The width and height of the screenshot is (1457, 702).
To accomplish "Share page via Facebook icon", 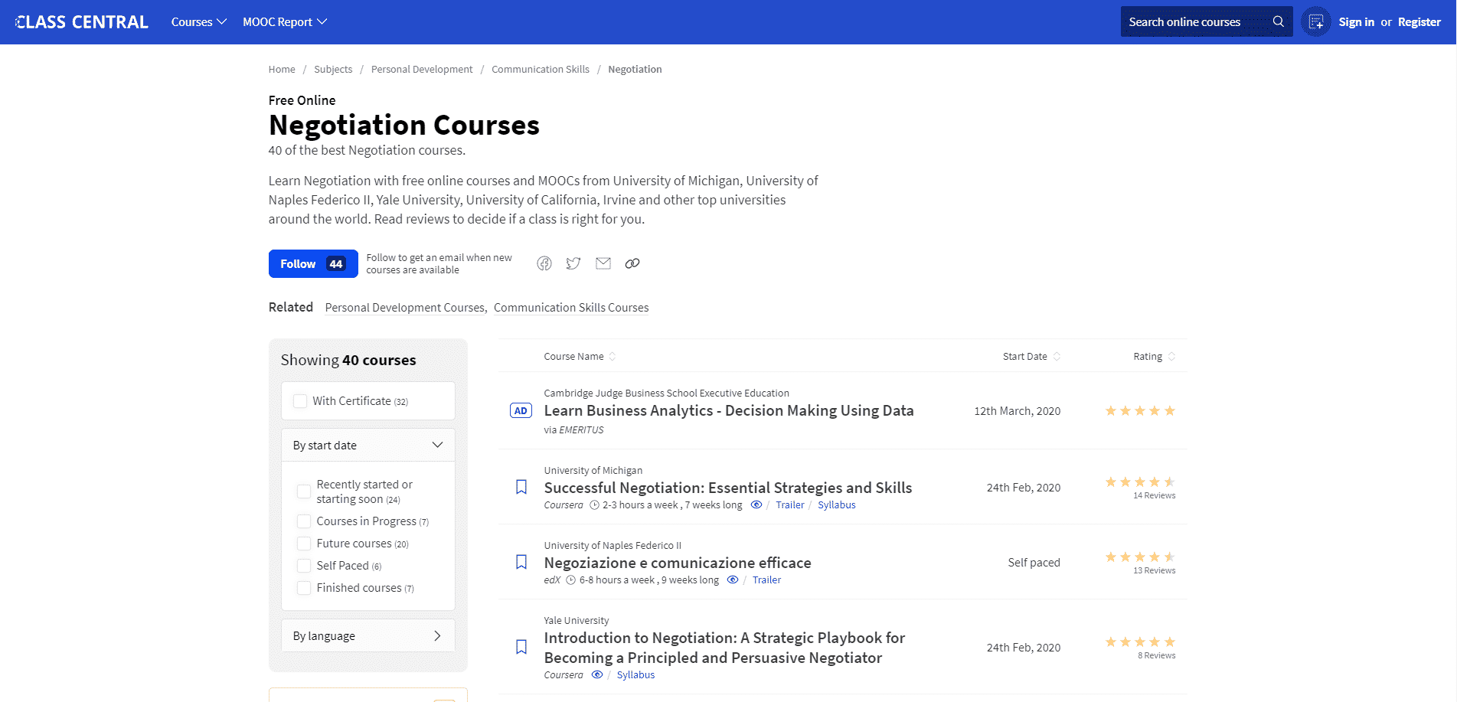I will tap(544, 263).
